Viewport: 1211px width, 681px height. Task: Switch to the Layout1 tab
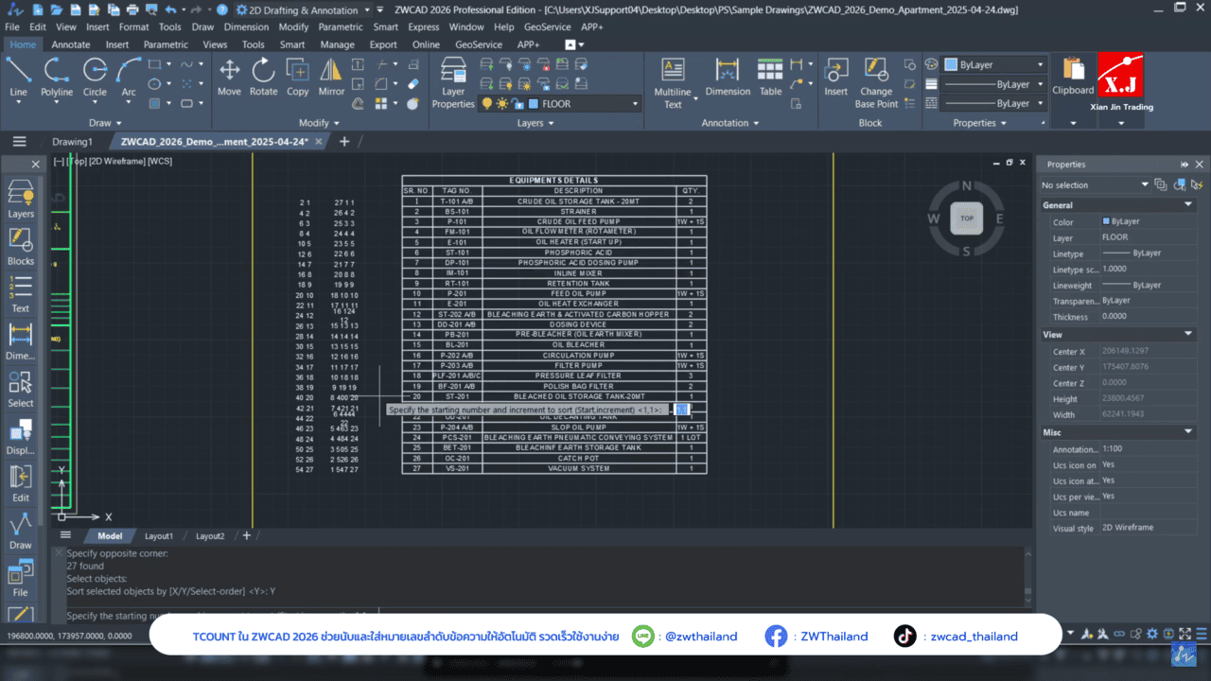[158, 536]
